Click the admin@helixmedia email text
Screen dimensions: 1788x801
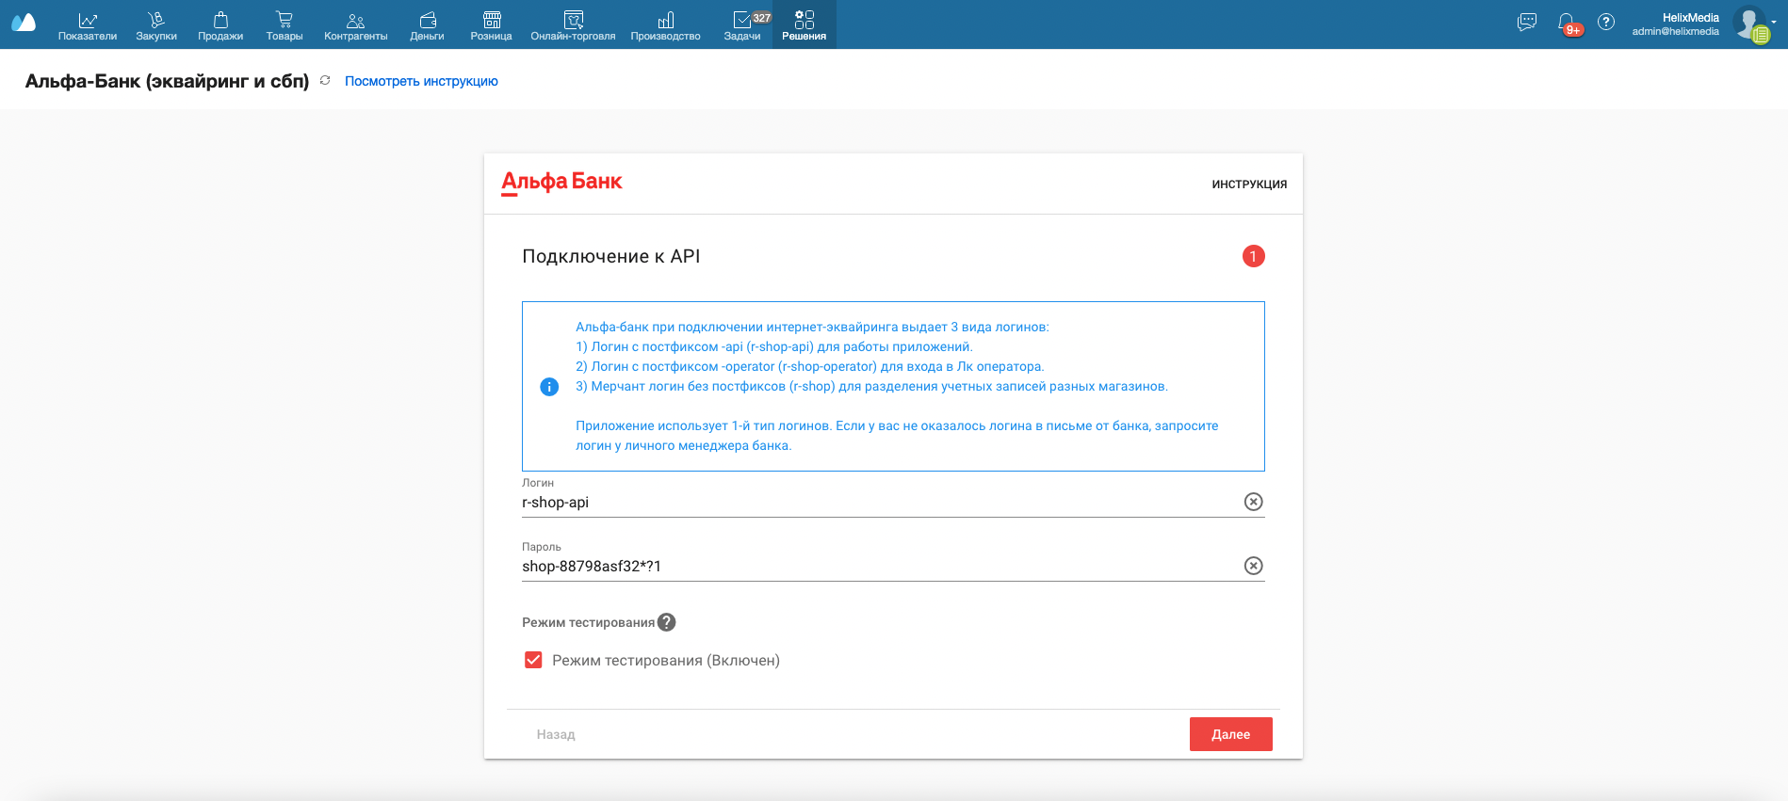tap(1676, 32)
